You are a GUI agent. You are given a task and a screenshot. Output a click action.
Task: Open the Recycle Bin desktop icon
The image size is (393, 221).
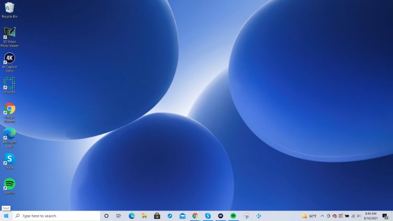tap(9, 10)
